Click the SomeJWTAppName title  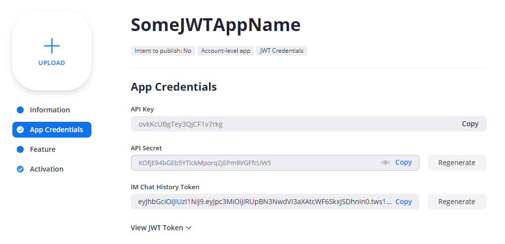[215, 25]
